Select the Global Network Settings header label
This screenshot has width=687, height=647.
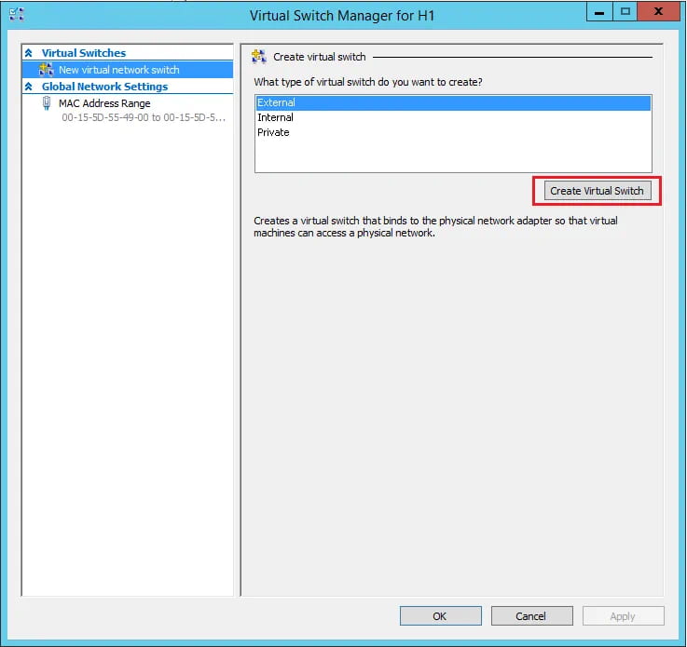(x=104, y=87)
